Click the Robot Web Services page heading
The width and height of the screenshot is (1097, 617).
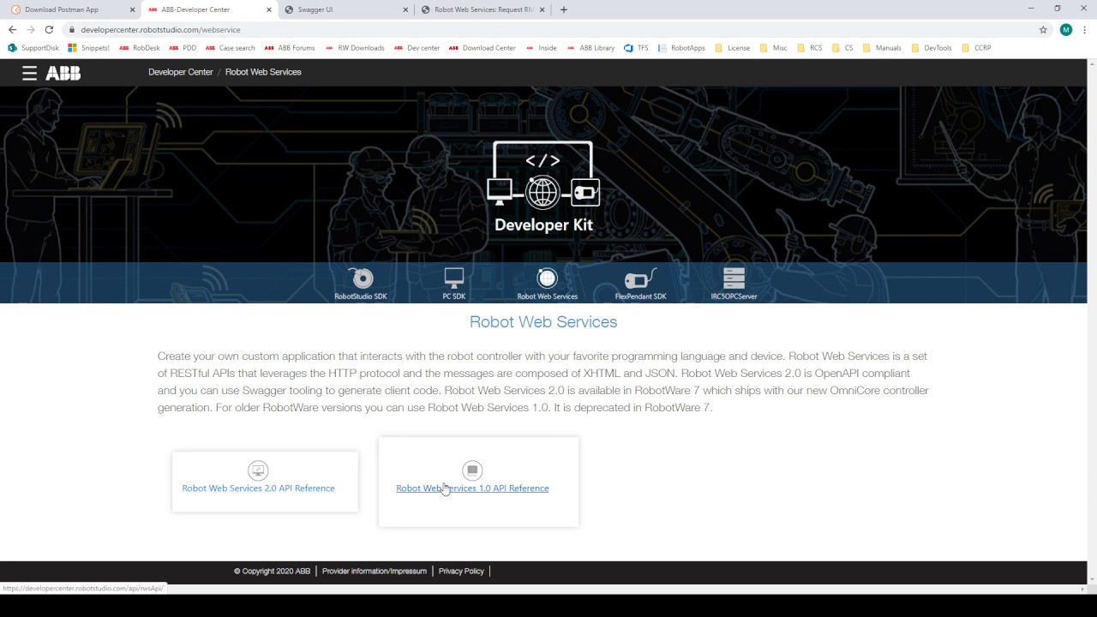[x=543, y=322]
